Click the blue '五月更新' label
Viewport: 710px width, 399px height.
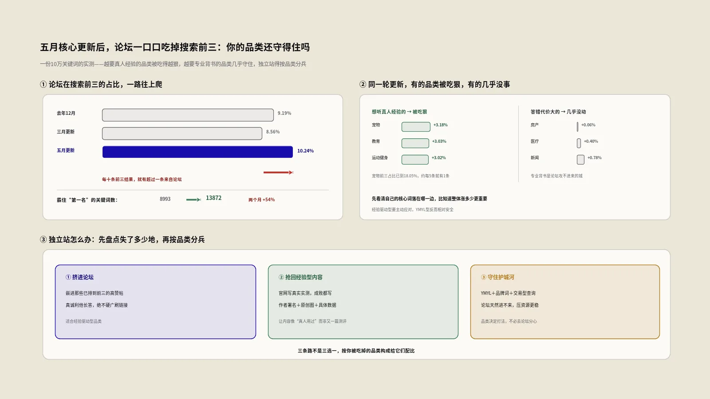(x=66, y=151)
